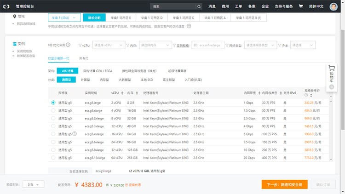Select 入门级(共享) category
The height and width of the screenshot is (194, 345).
coord(193,80)
